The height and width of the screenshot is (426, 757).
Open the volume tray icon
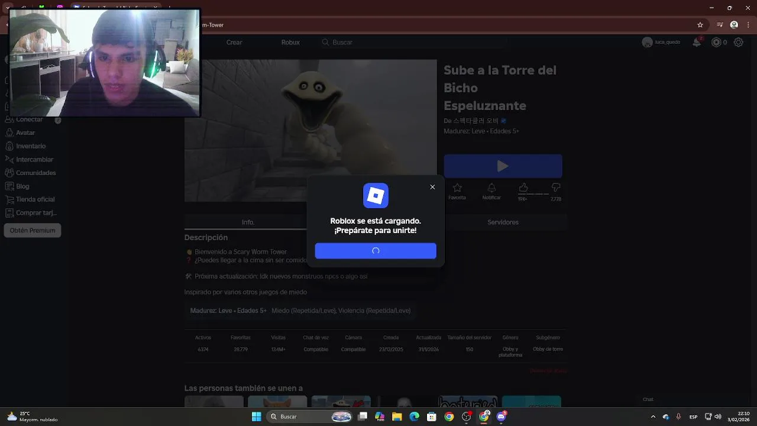click(718, 417)
